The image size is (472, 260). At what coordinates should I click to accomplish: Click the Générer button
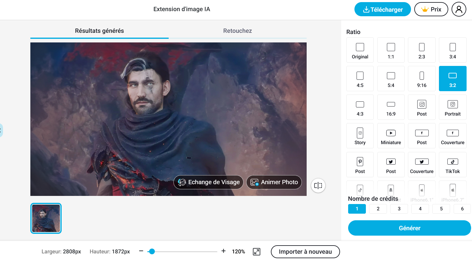409,228
